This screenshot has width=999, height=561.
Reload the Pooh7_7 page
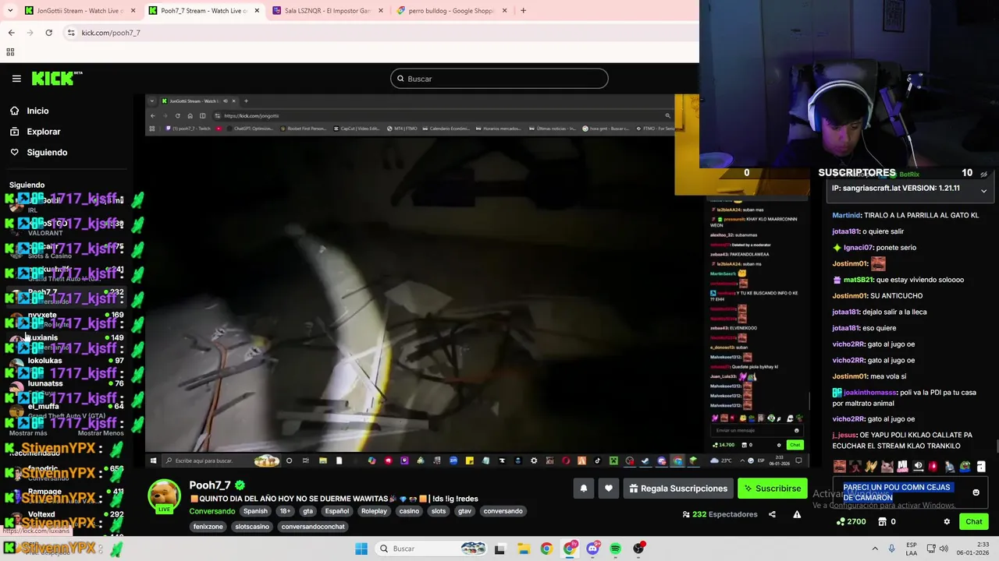[x=48, y=33]
